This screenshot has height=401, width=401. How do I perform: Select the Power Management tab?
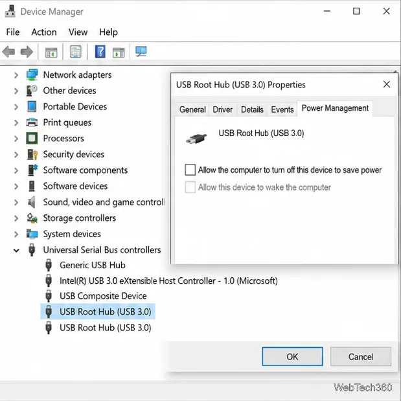pyautogui.click(x=335, y=108)
